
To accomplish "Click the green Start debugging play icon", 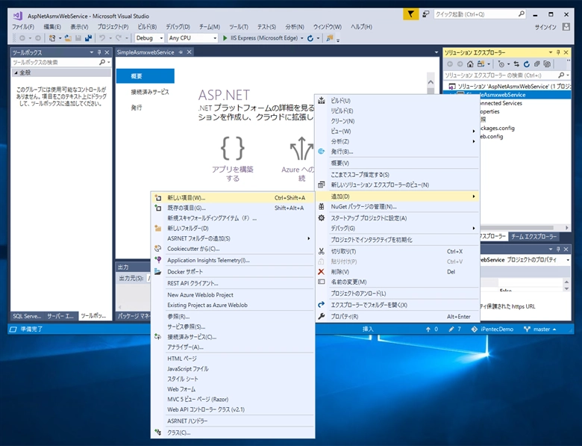I will tap(225, 38).
